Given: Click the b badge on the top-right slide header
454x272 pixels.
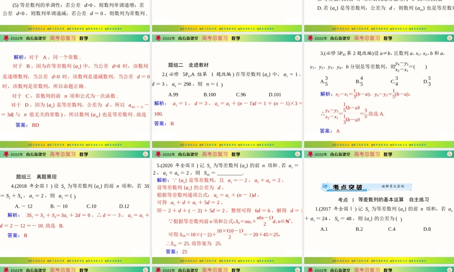Looking at the screenshot, I should click(x=449, y=38).
